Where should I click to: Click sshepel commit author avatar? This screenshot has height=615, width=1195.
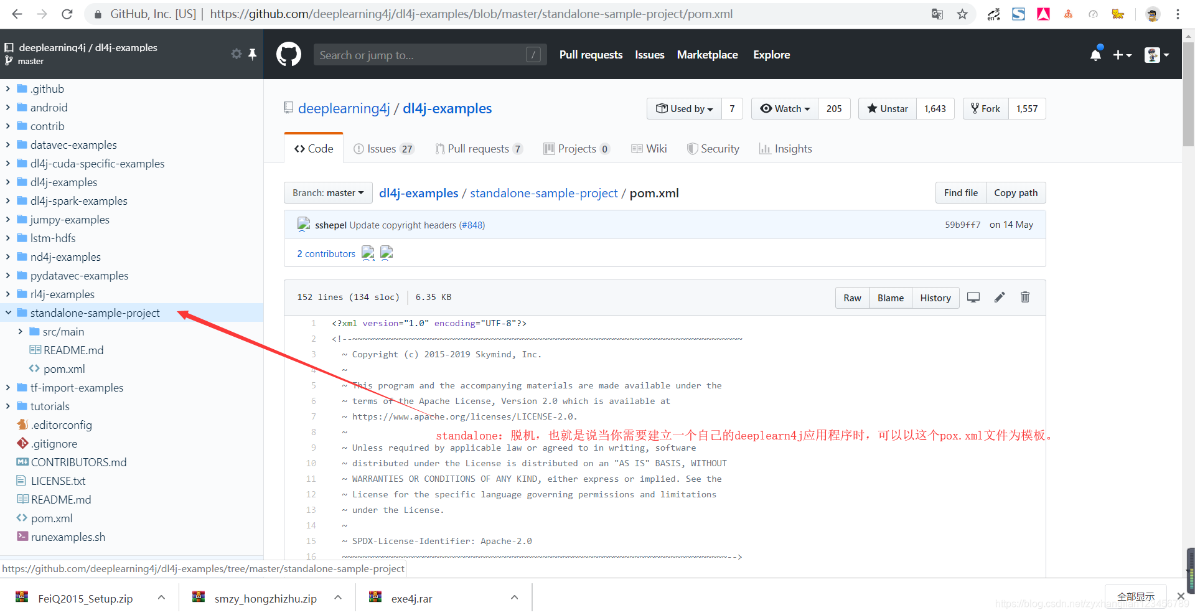[x=304, y=224]
